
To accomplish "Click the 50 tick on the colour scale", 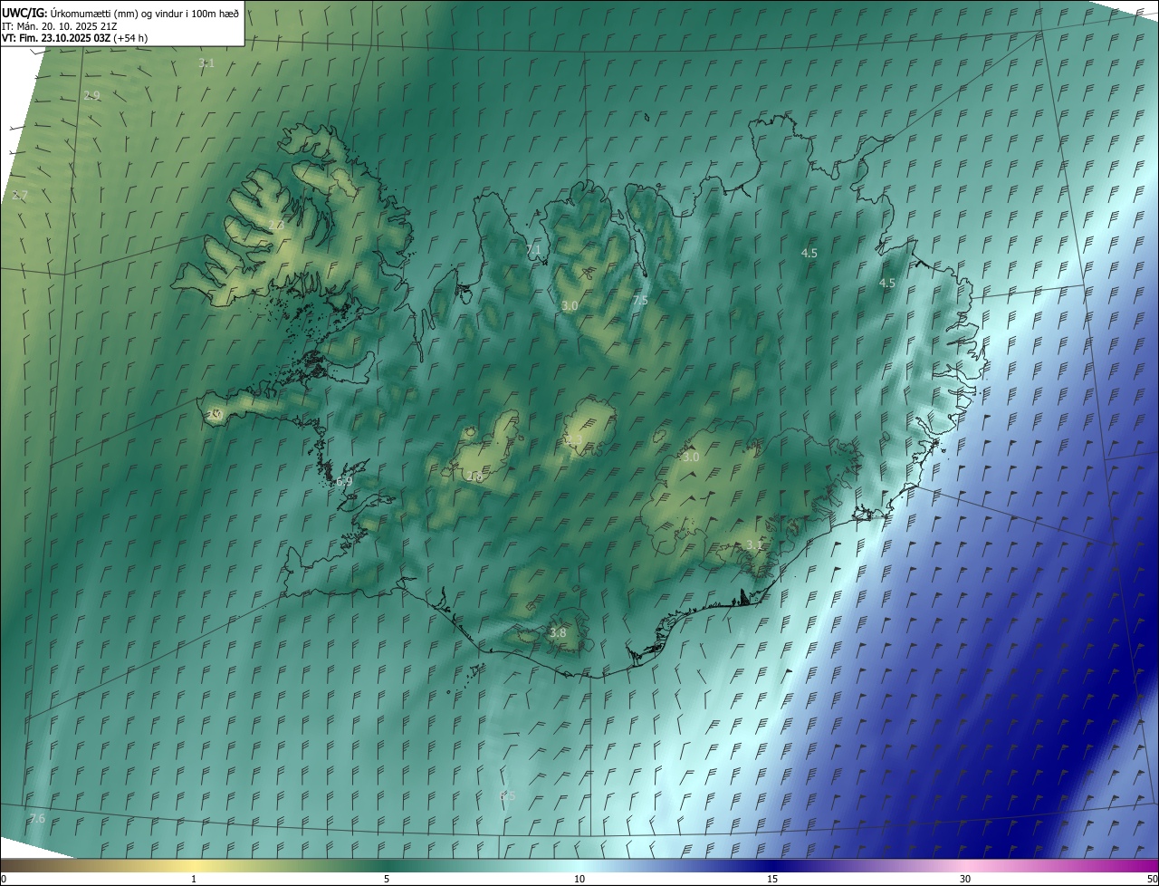I will click(x=1152, y=879).
